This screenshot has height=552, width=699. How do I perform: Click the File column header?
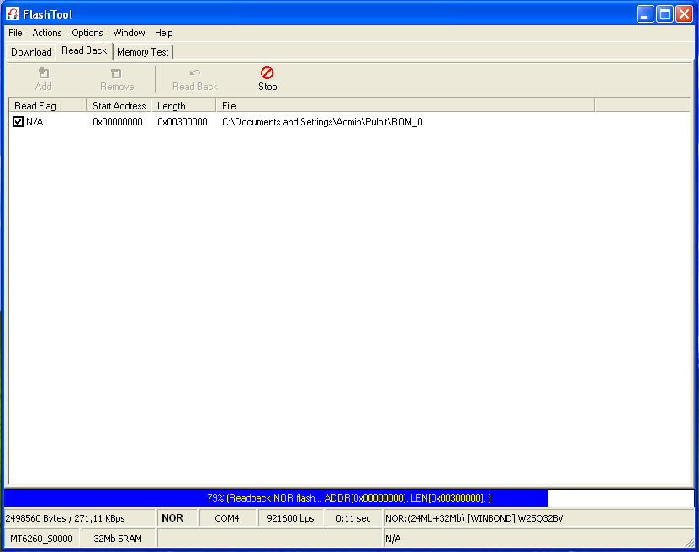click(x=405, y=106)
